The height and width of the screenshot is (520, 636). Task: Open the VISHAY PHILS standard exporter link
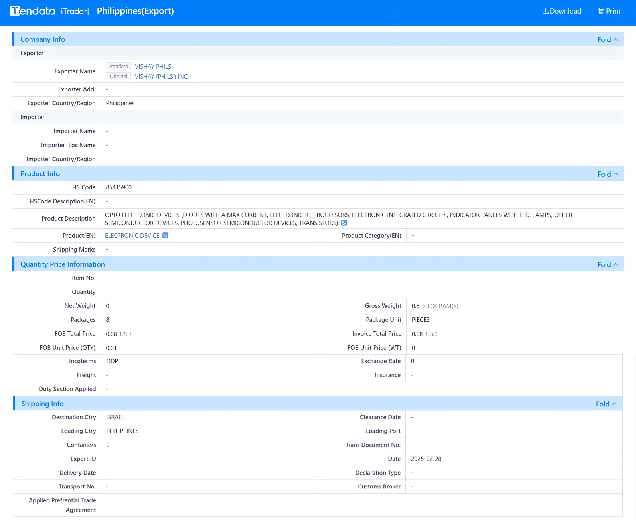point(153,67)
